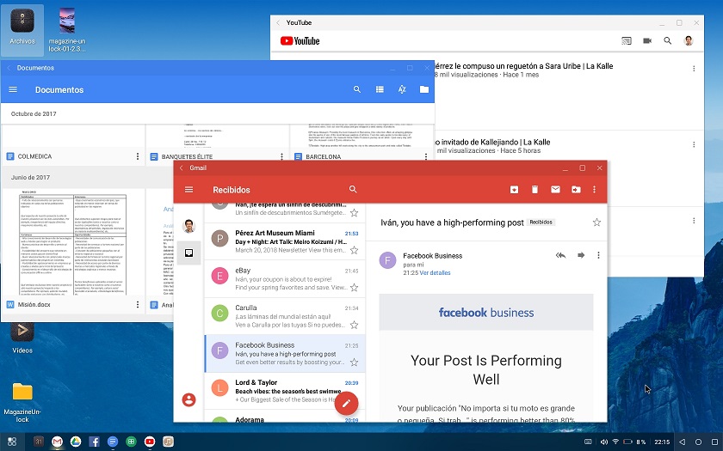Move the open email to a folder
Viewport: 723px width, 451px height.
coord(576,190)
